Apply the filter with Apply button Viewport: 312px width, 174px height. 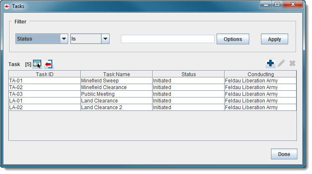pyautogui.click(x=274, y=39)
